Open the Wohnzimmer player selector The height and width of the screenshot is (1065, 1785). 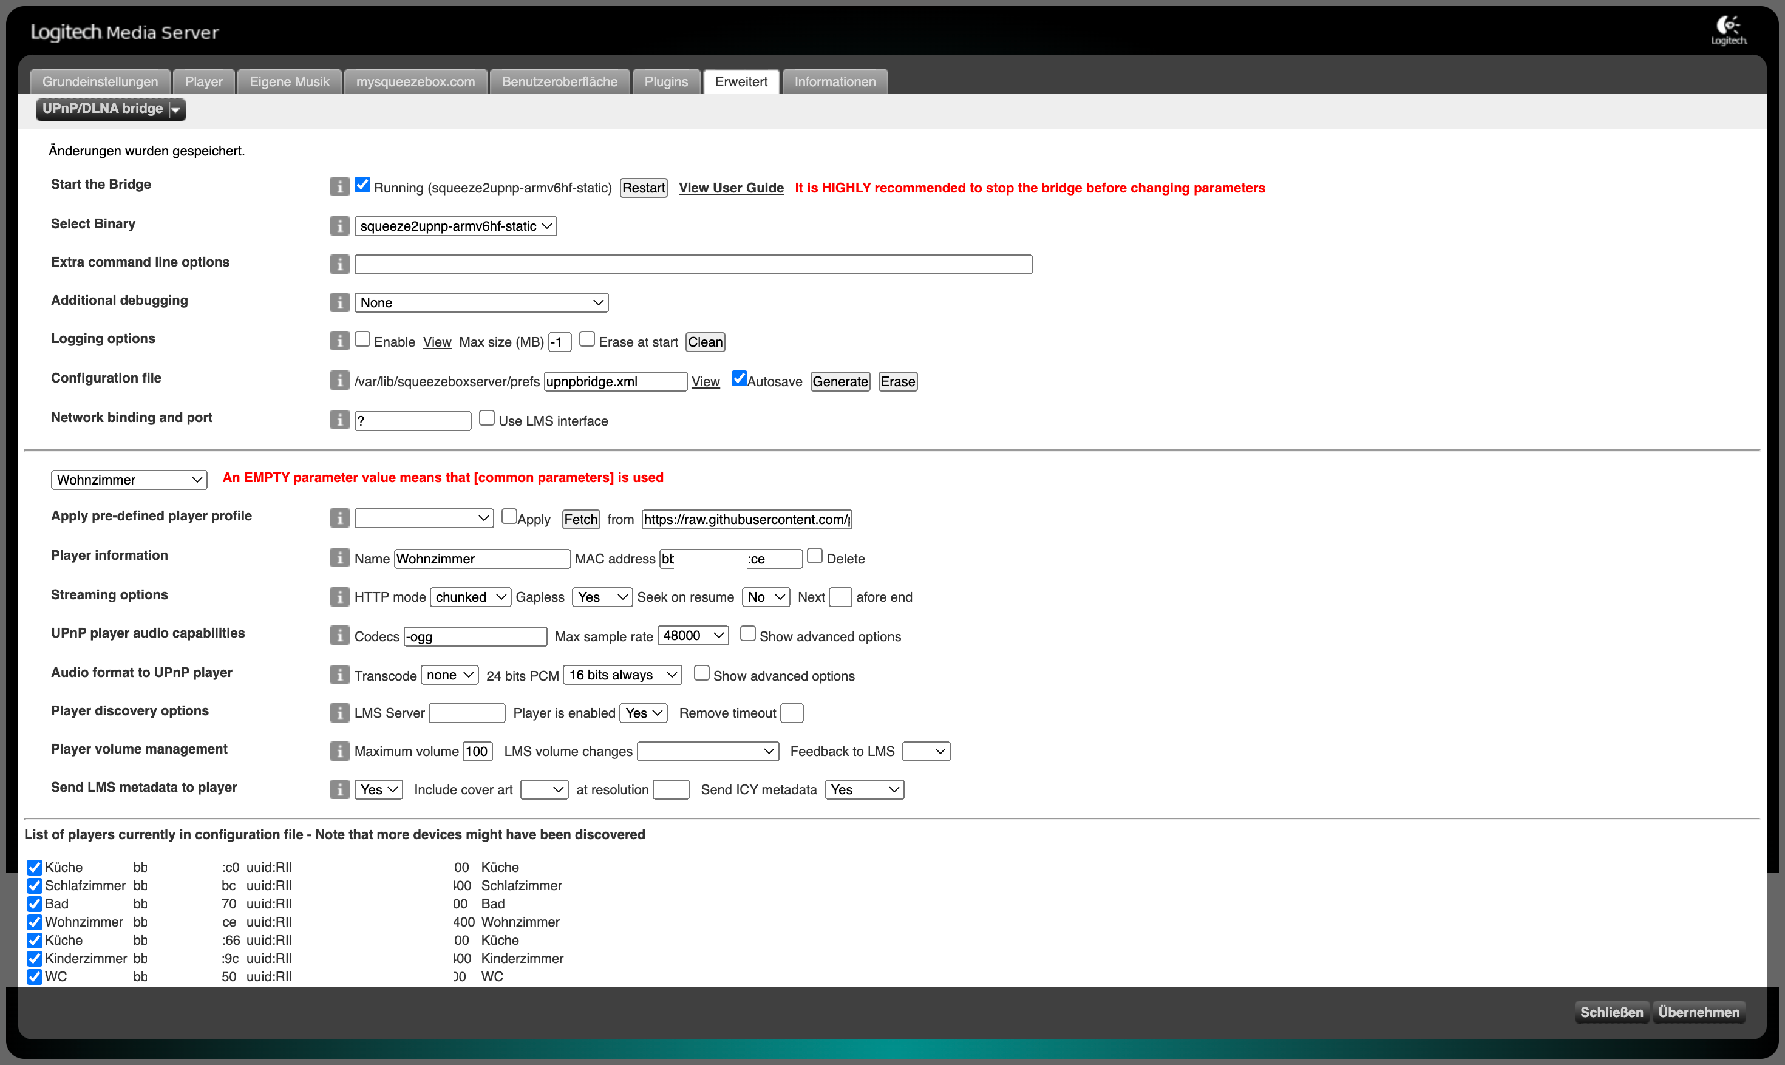click(x=129, y=480)
